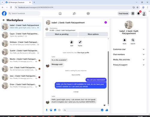The image size is (150, 117).
Task: Reload the page in browser
Action: tap(11, 7)
